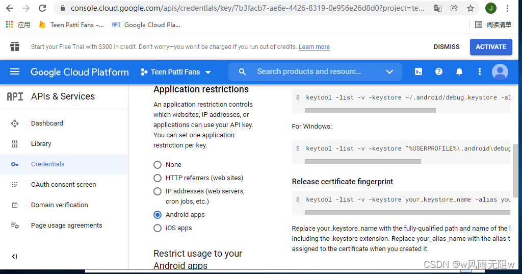
Task: Select HTTP referrers (web sites) option
Action: 158,178
